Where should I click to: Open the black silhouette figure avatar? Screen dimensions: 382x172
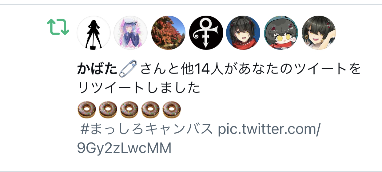coord(94,33)
